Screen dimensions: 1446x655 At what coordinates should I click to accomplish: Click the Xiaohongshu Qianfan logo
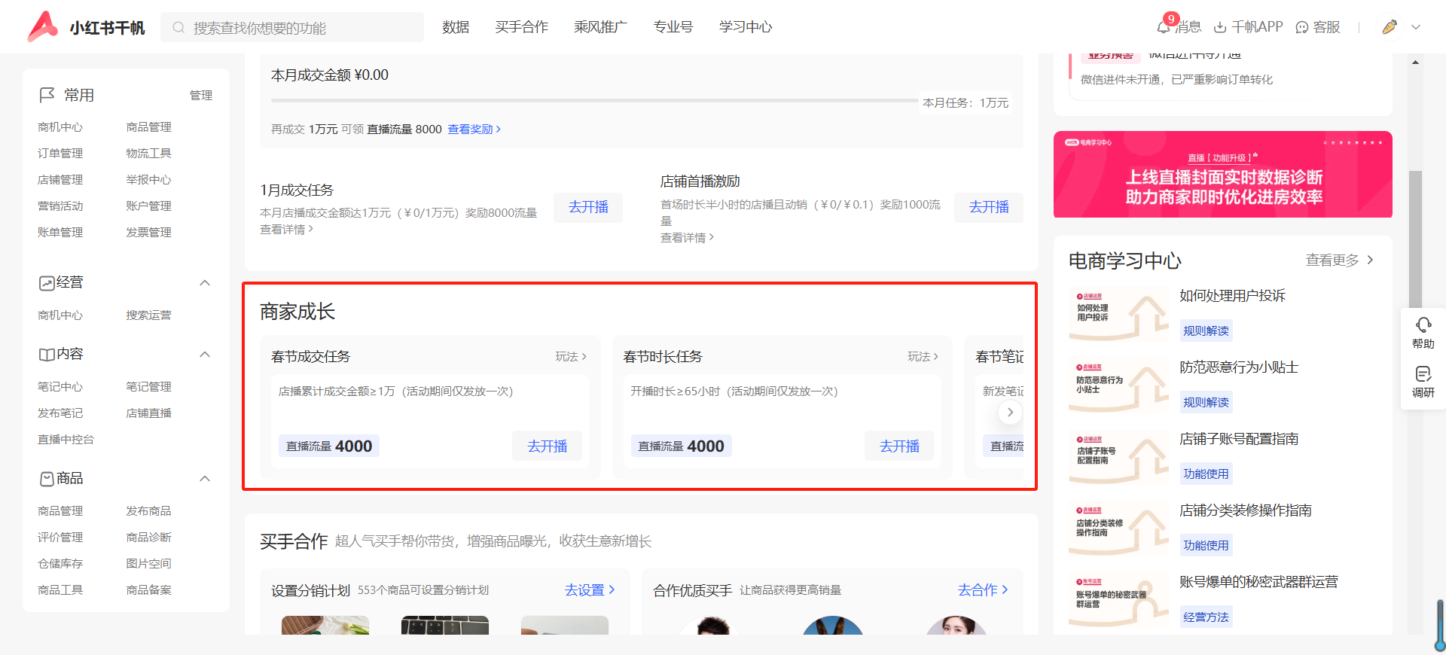85,27
